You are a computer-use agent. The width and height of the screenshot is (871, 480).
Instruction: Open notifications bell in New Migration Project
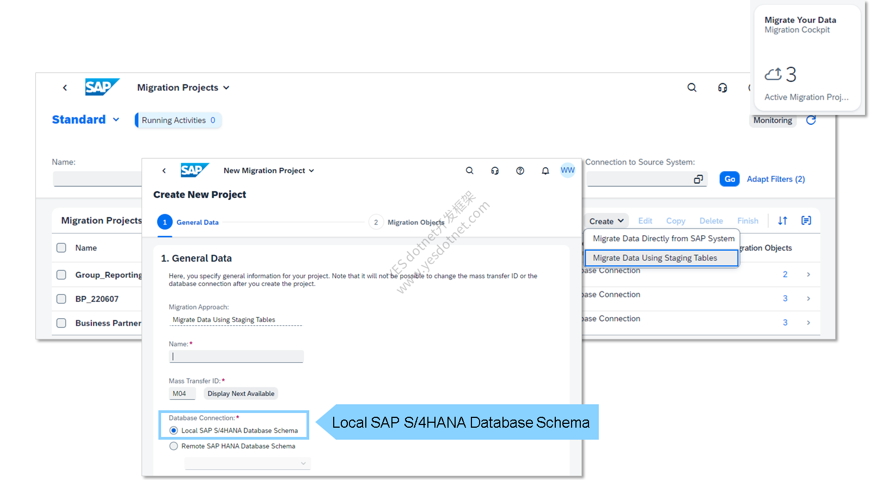(545, 171)
